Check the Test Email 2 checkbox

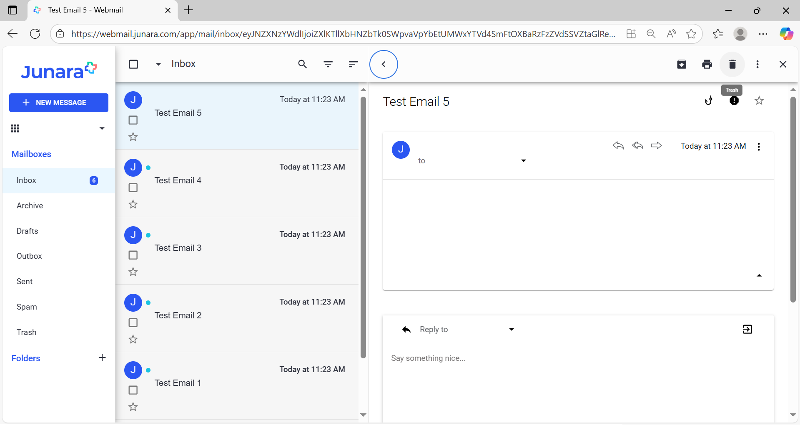pyautogui.click(x=133, y=322)
